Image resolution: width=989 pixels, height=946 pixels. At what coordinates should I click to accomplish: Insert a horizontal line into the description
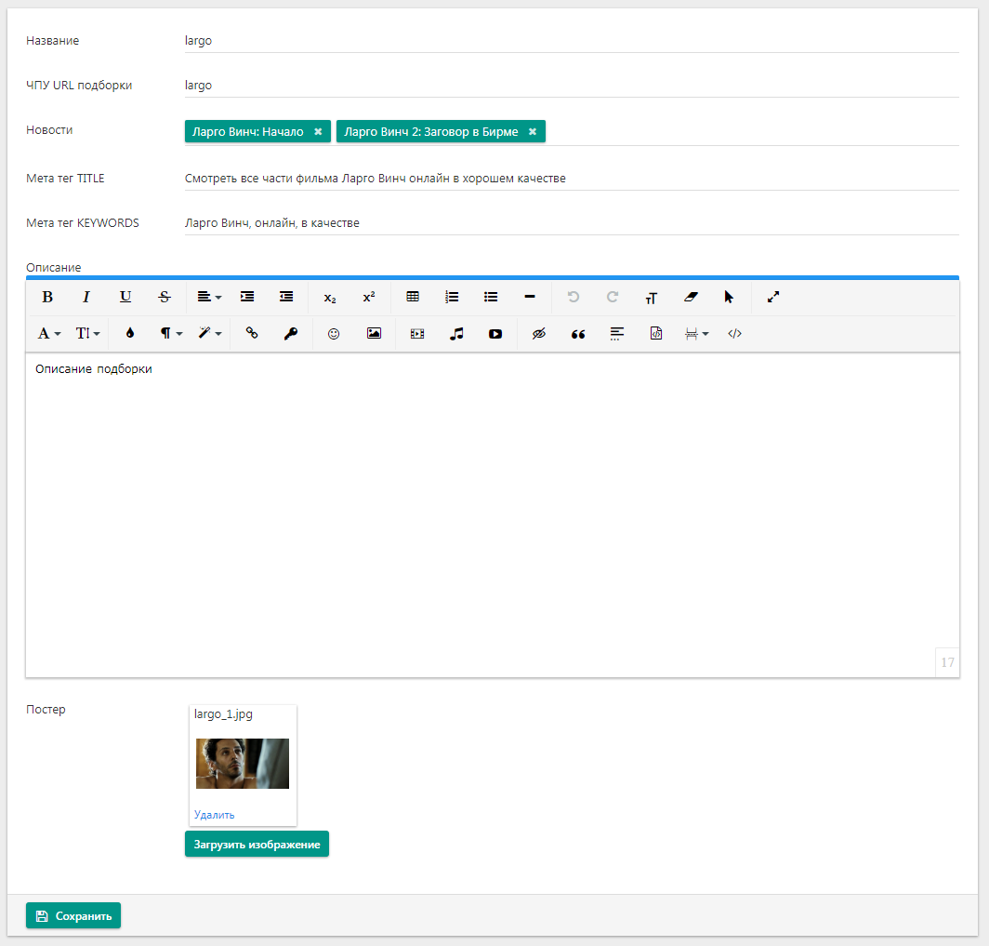529,297
